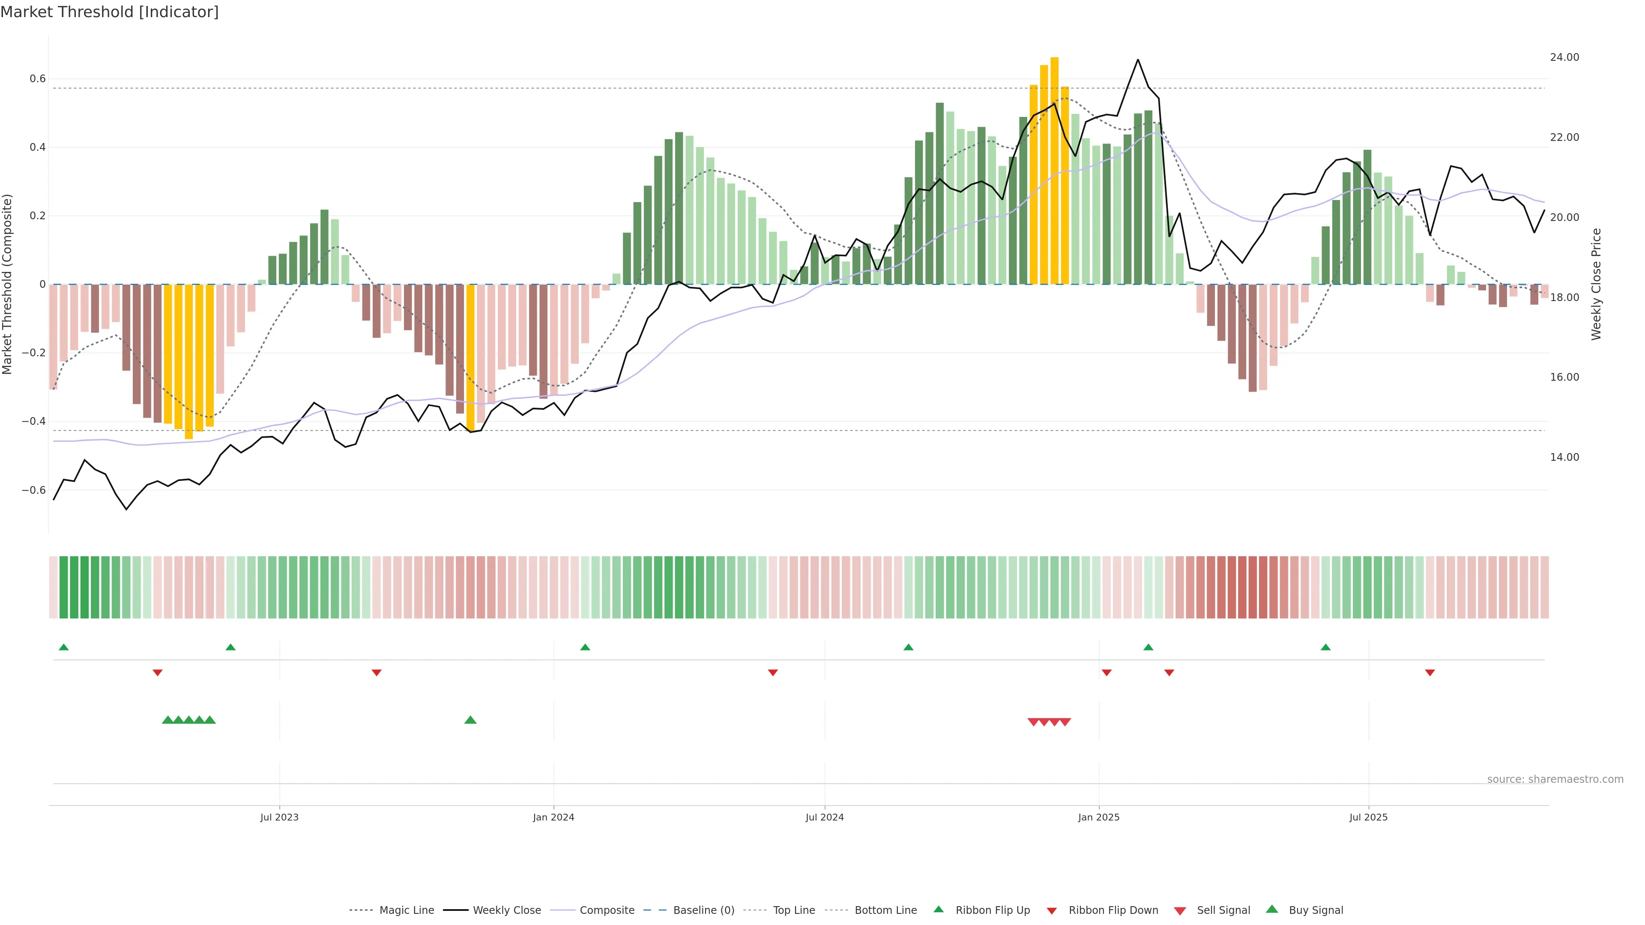The image size is (1645, 925).
Task: Click the Ribbon Flip Up legend icon
Action: tap(939, 910)
